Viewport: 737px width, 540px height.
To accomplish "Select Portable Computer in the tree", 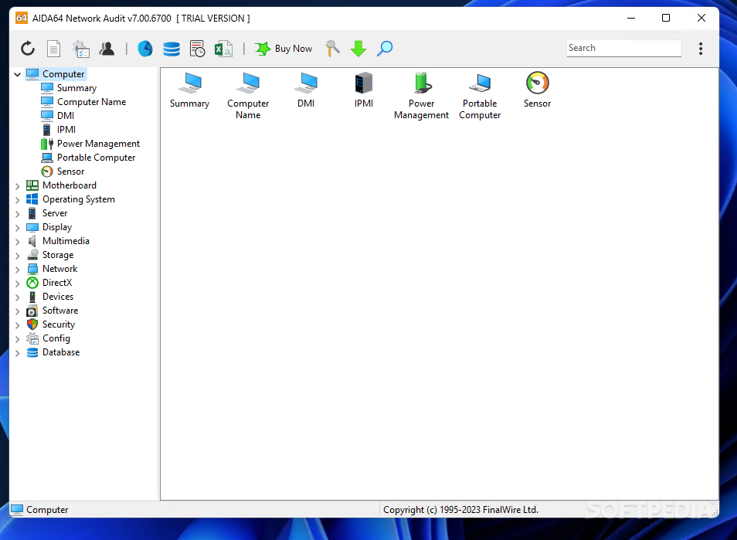I will pos(97,158).
